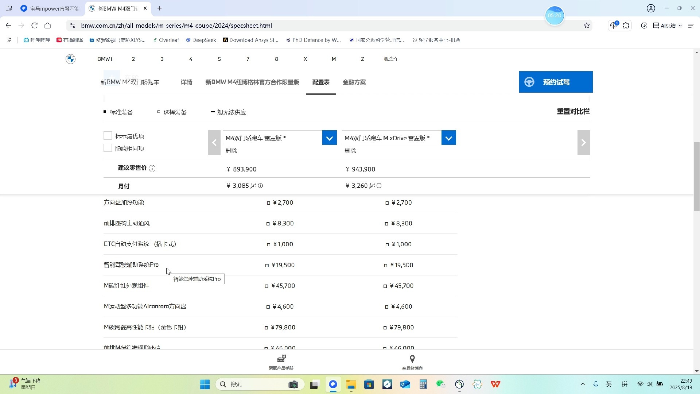
Task: Click 删除 under M xDrive 雷霆版
Action: [350, 151]
